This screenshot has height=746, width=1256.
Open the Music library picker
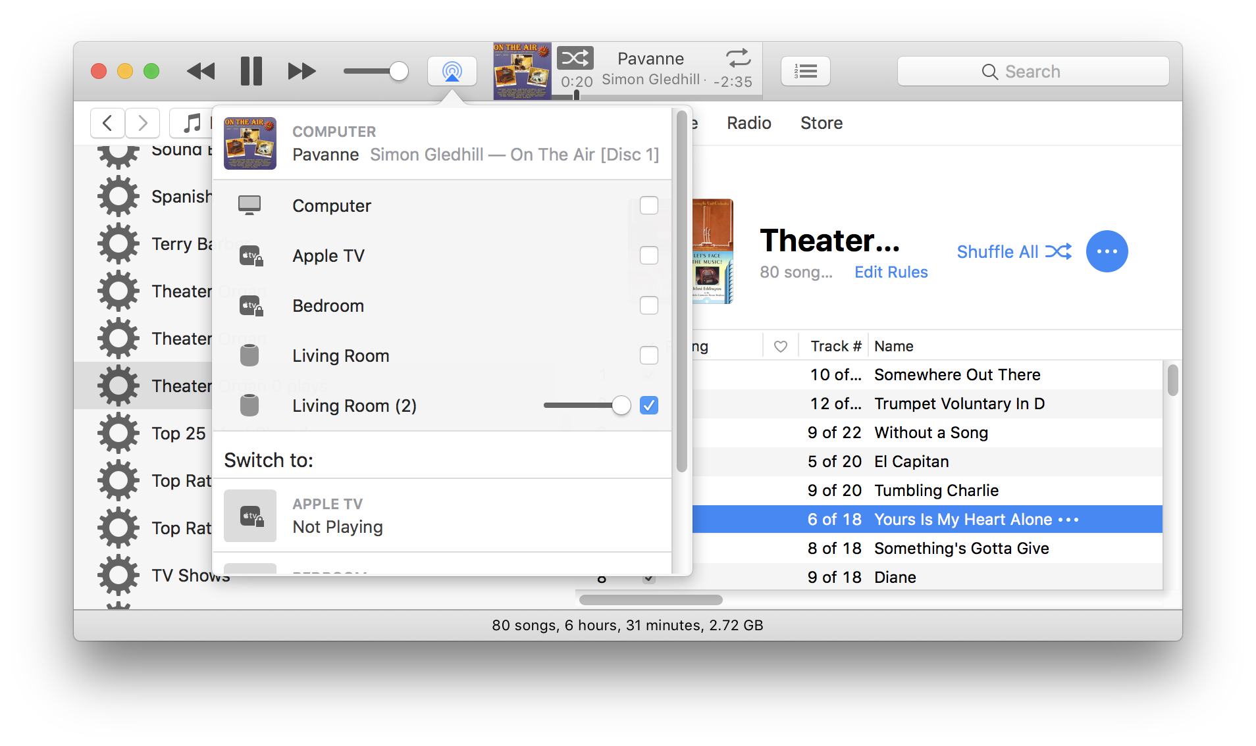(192, 123)
